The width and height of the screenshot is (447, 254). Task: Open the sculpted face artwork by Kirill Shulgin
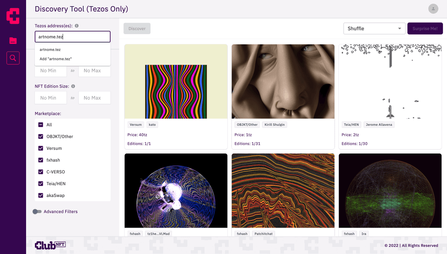pos(283,81)
